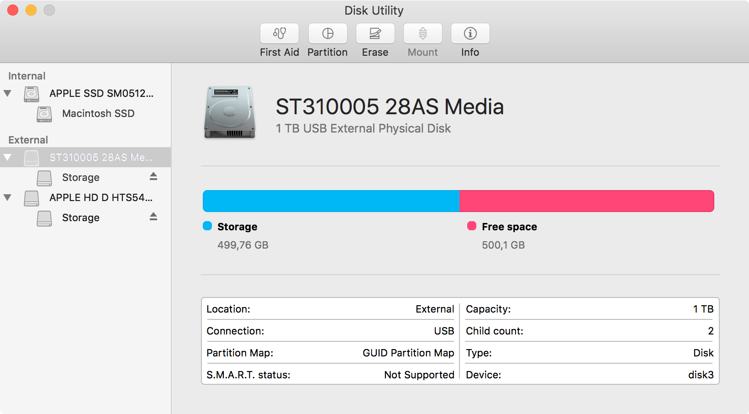Collapse the APPLE SSD SM0512 disk tree
The image size is (749, 414).
tap(7, 93)
